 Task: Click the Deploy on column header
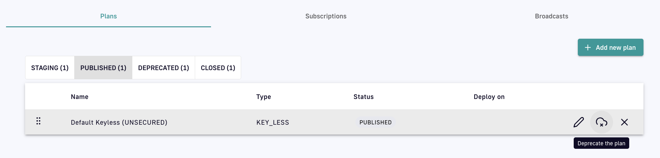(x=489, y=97)
